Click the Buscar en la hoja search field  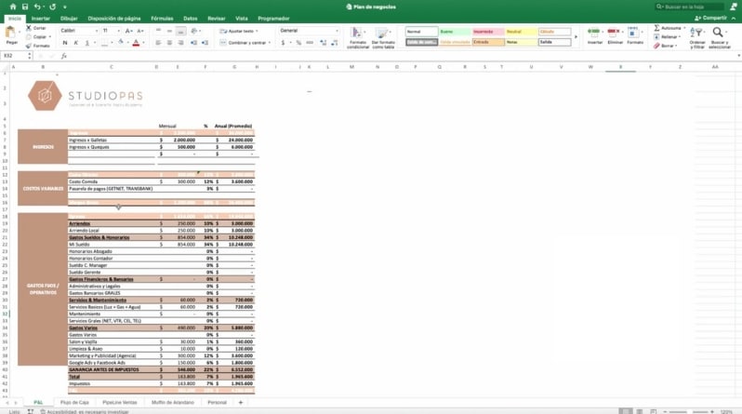point(693,7)
